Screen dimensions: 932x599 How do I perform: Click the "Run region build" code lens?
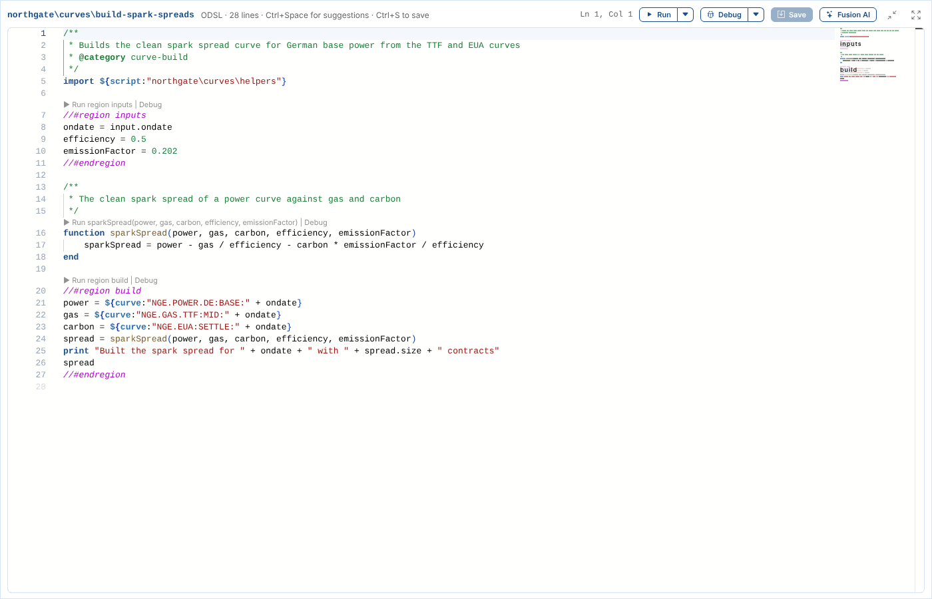click(96, 280)
